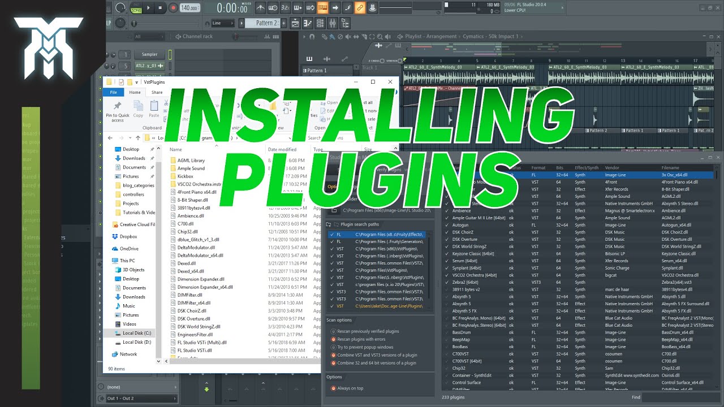724x407 pixels.
Task: Select Downloads under Quick access in Explorer
Action: pyautogui.click(x=134, y=158)
